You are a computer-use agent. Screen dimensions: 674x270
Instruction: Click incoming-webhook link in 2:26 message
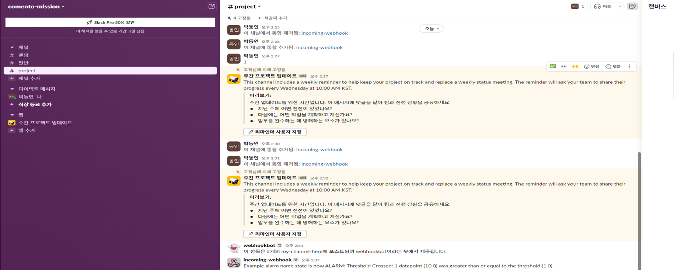pyautogui.click(x=319, y=48)
